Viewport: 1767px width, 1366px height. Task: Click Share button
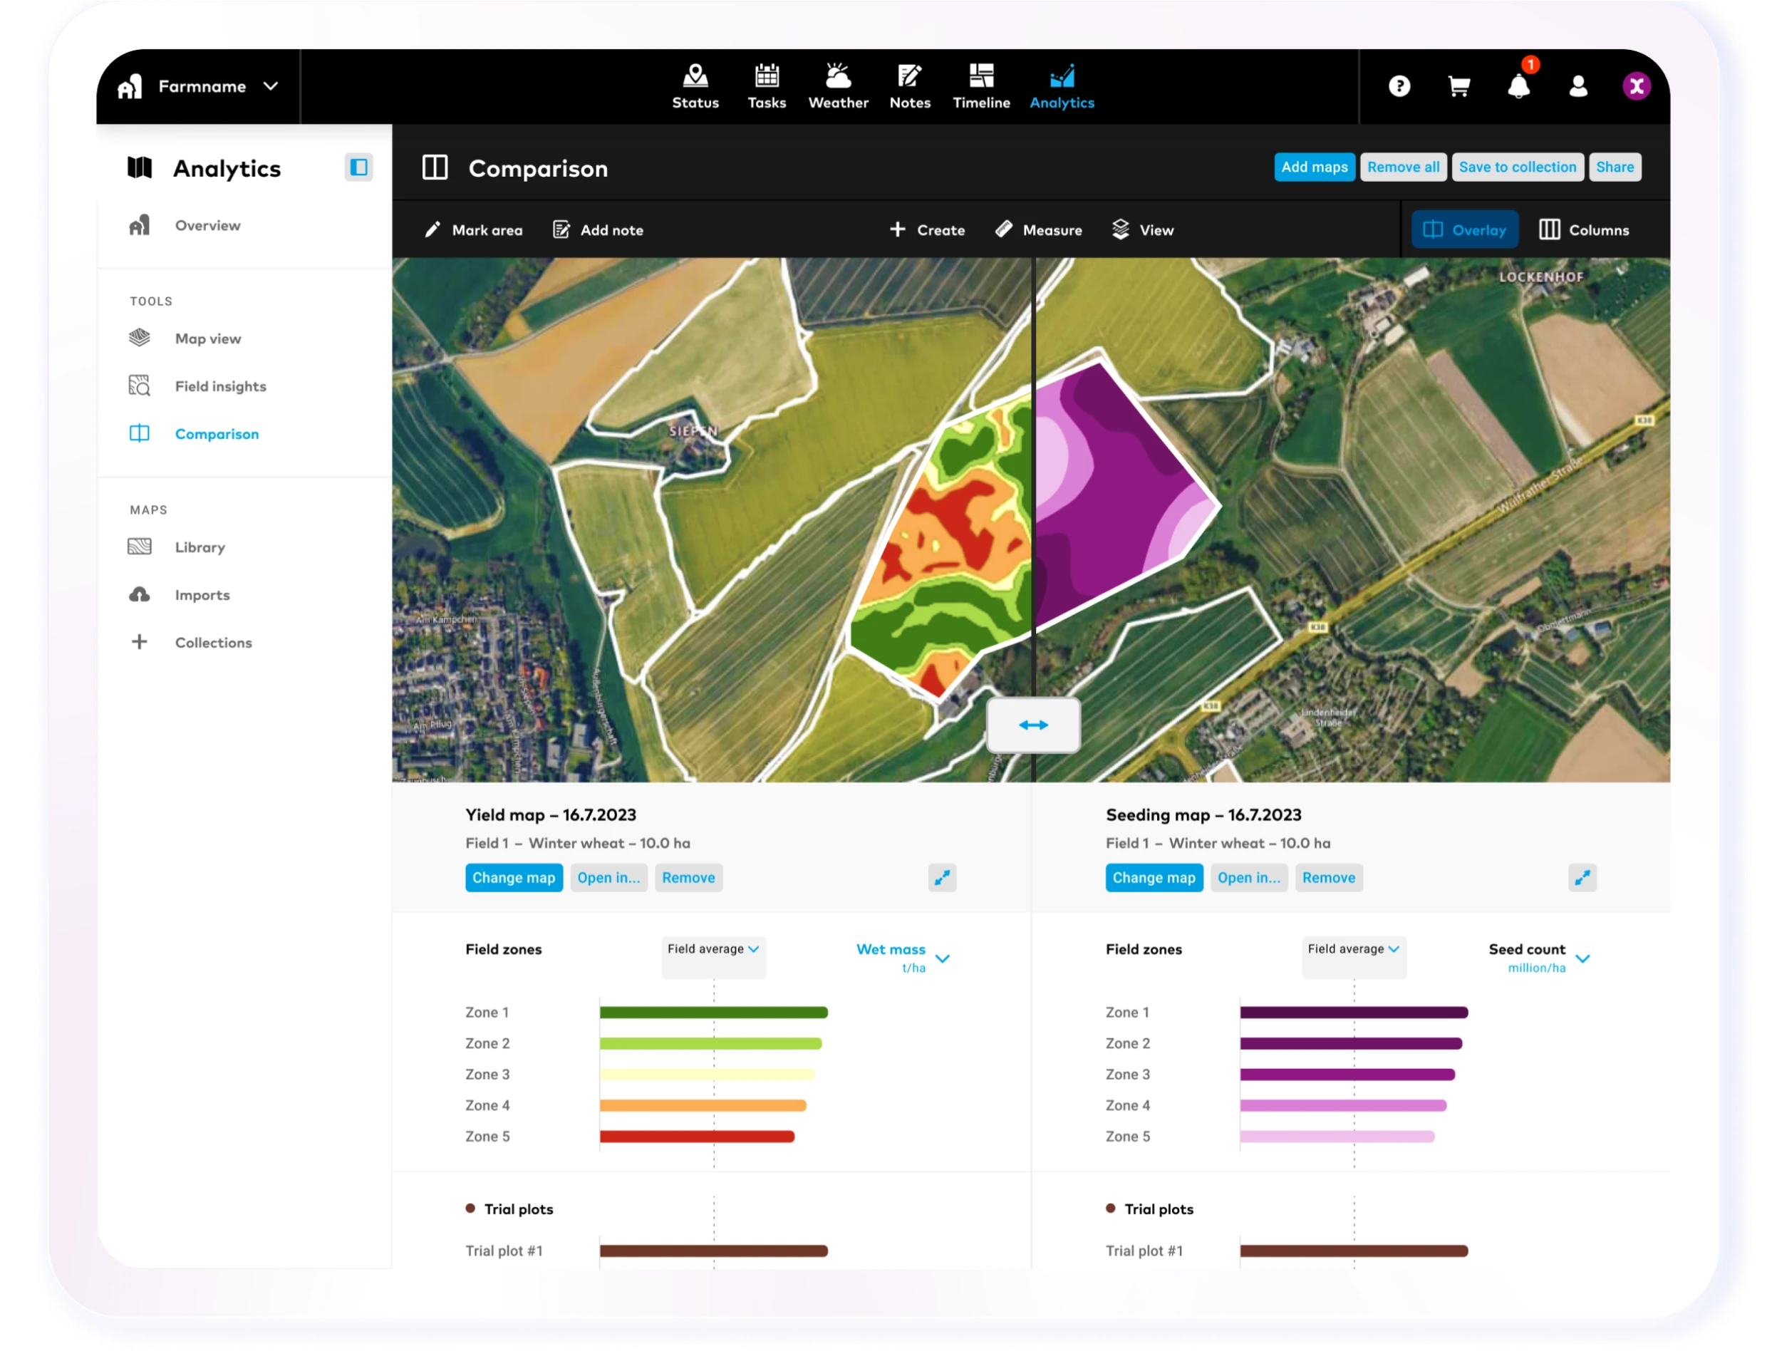1617,168
